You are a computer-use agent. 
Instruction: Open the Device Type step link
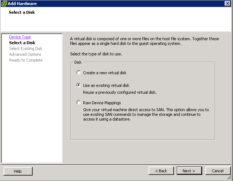click(x=20, y=37)
